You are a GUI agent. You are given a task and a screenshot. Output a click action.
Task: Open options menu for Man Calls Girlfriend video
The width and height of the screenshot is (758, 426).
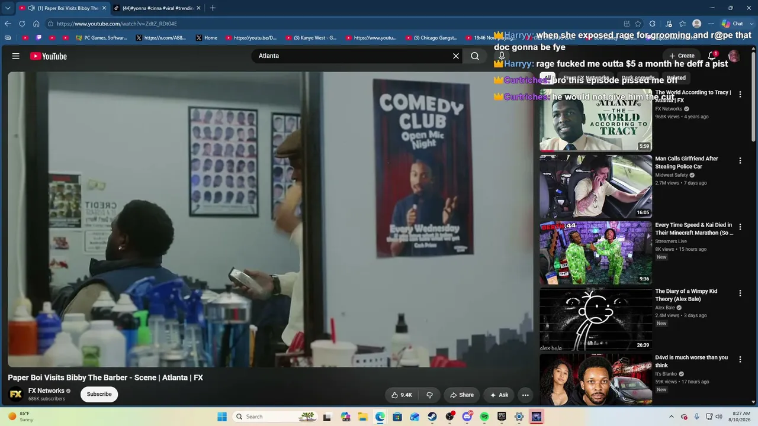tap(740, 160)
